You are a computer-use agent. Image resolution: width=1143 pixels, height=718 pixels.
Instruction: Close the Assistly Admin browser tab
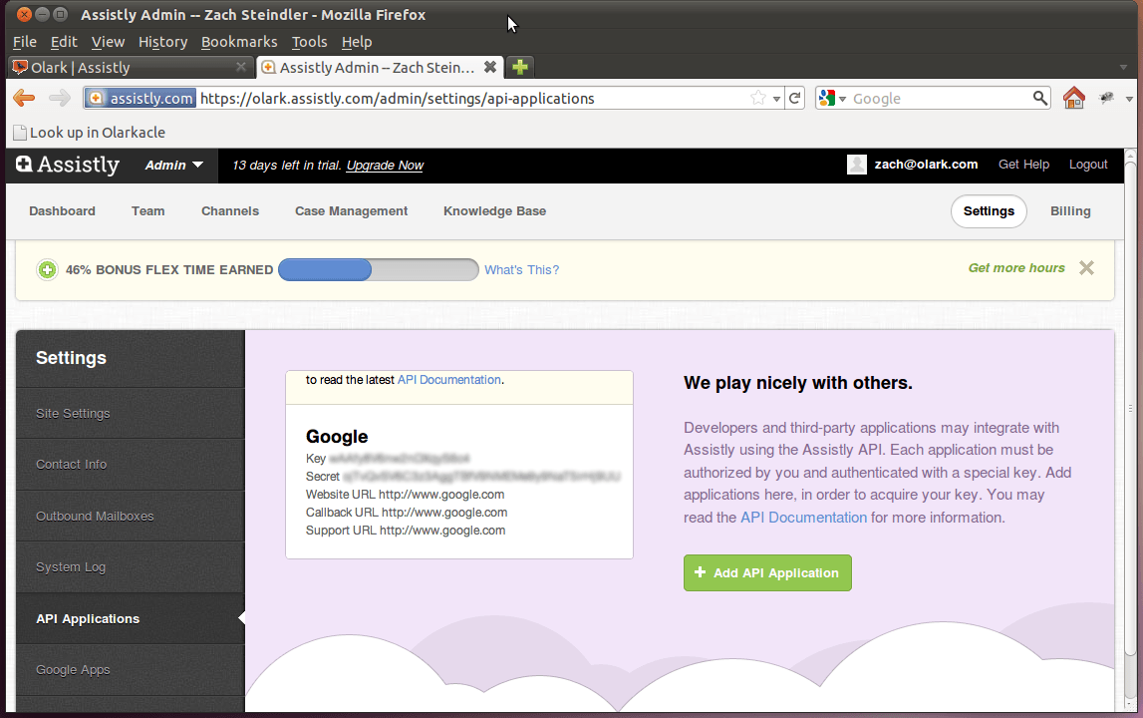489,67
